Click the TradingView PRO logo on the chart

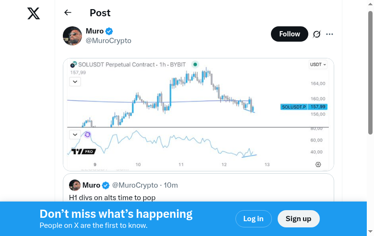83,151
